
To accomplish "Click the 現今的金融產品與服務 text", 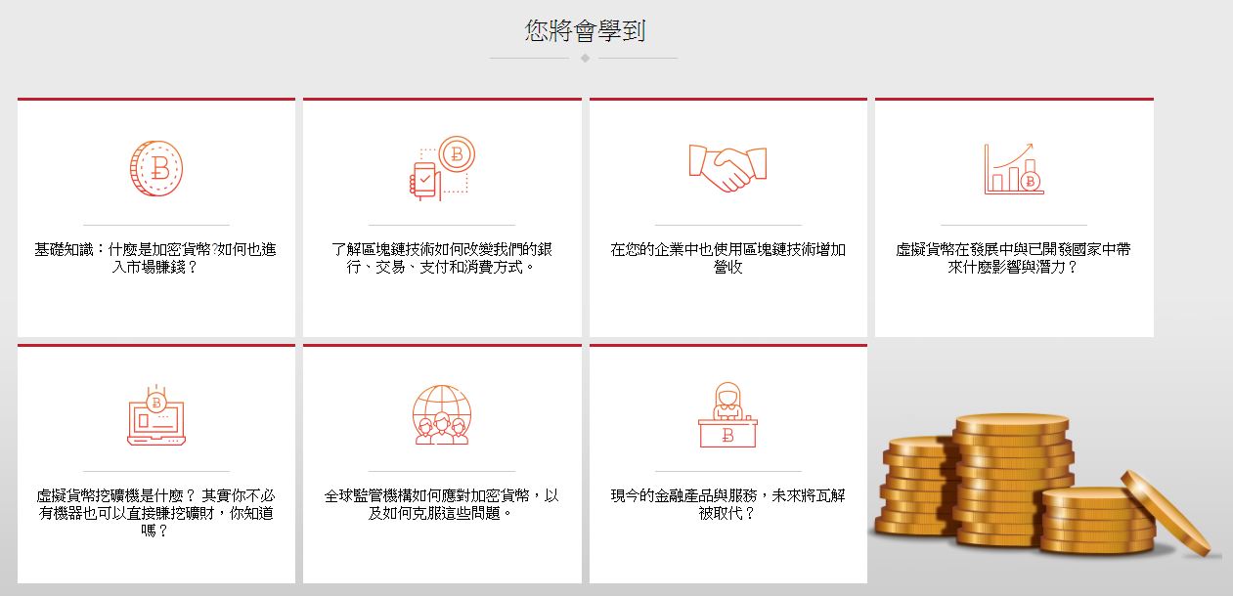I will click(x=727, y=504).
